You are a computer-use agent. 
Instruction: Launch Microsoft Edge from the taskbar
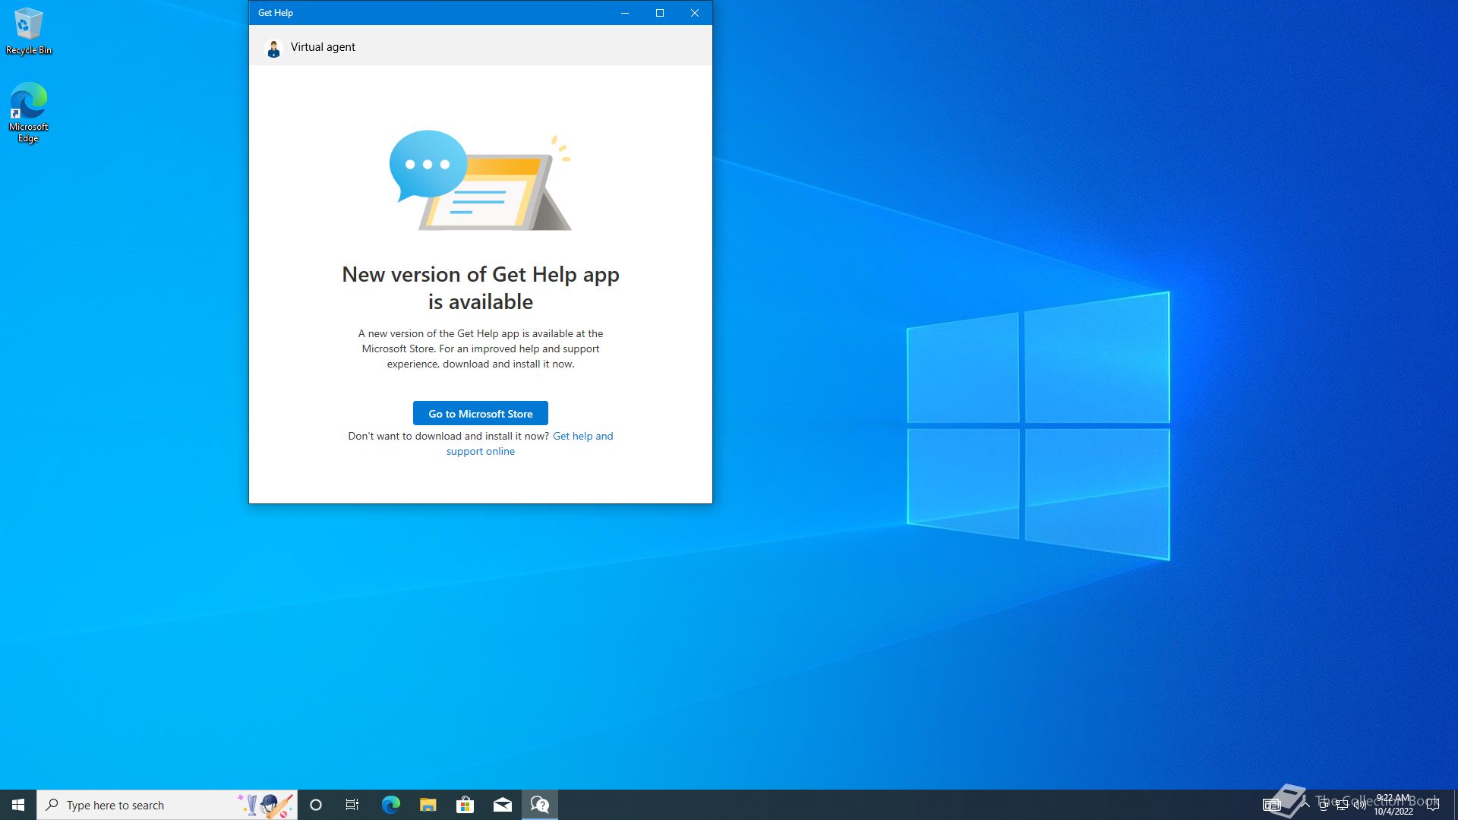click(390, 805)
